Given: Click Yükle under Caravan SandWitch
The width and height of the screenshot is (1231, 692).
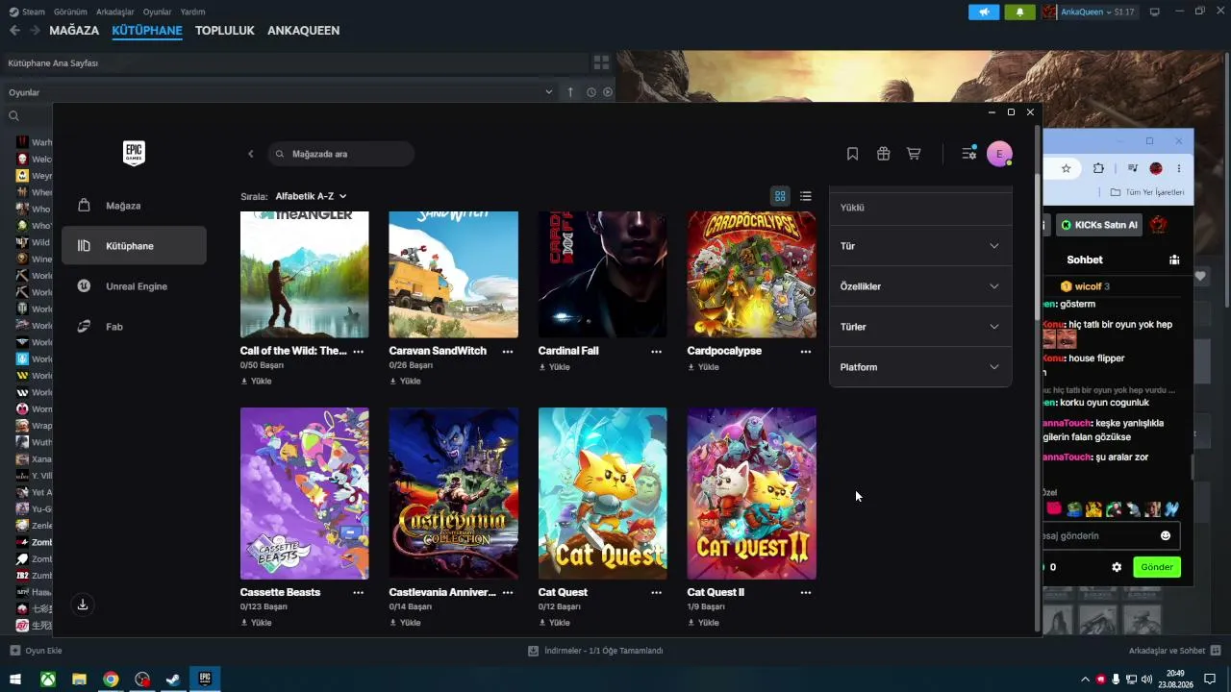Looking at the screenshot, I should coord(405,382).
